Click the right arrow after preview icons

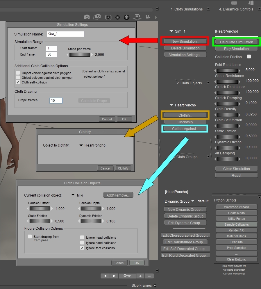point(156,17)
